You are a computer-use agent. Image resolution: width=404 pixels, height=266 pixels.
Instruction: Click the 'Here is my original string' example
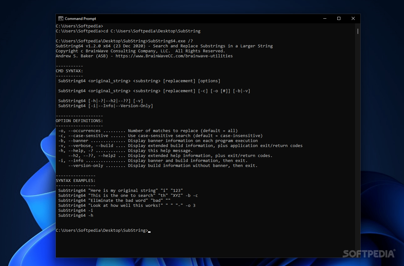coord(121,191)
